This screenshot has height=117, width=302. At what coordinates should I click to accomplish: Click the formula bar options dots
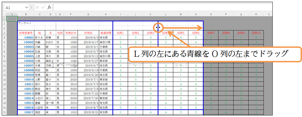[x=32, y=8]
